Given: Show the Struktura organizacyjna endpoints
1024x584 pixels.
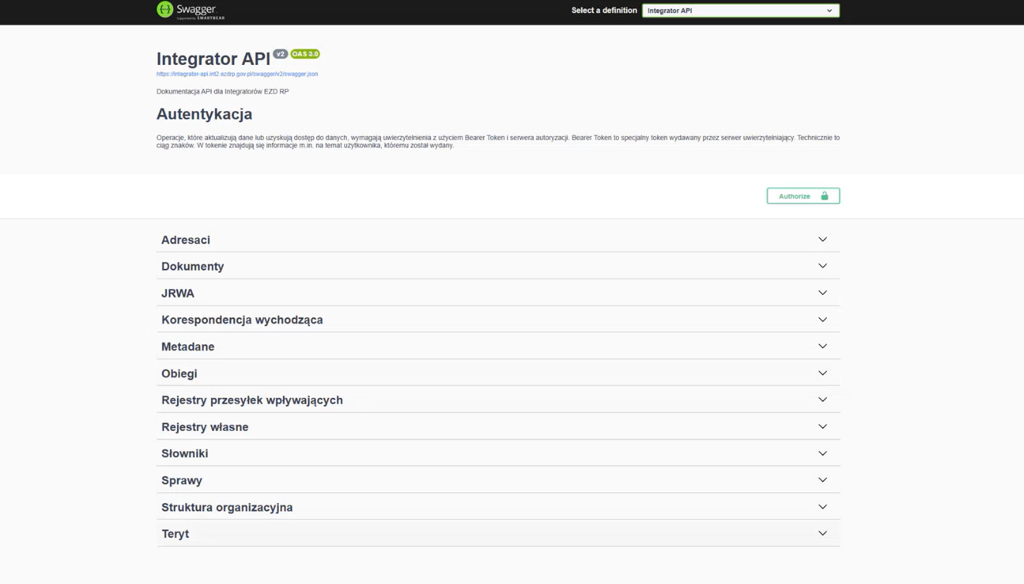Looking at the screenshot, I should [227, 508].
